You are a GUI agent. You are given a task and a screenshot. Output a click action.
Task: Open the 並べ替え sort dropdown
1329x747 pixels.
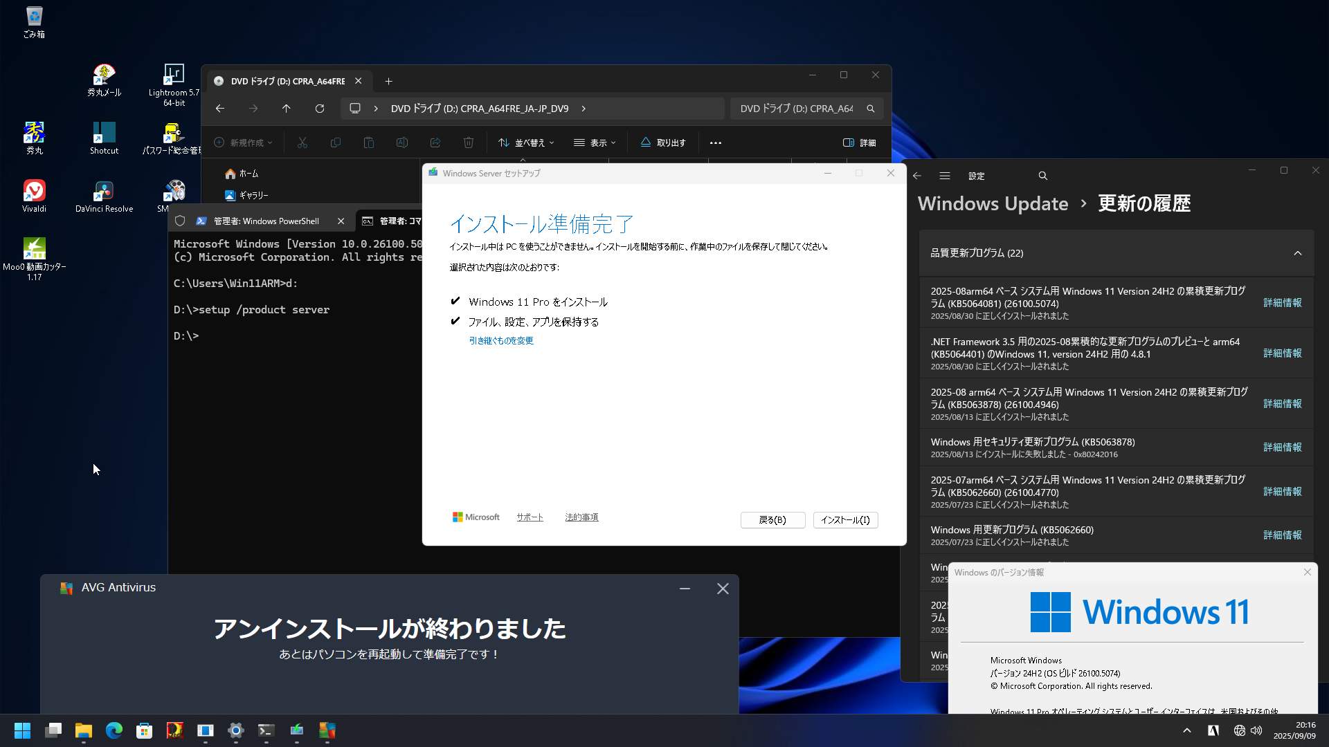click(526, 142)
